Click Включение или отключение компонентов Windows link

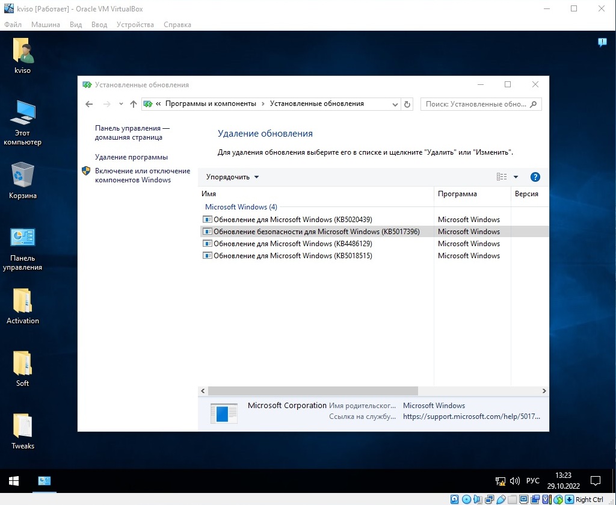point(142,175)
